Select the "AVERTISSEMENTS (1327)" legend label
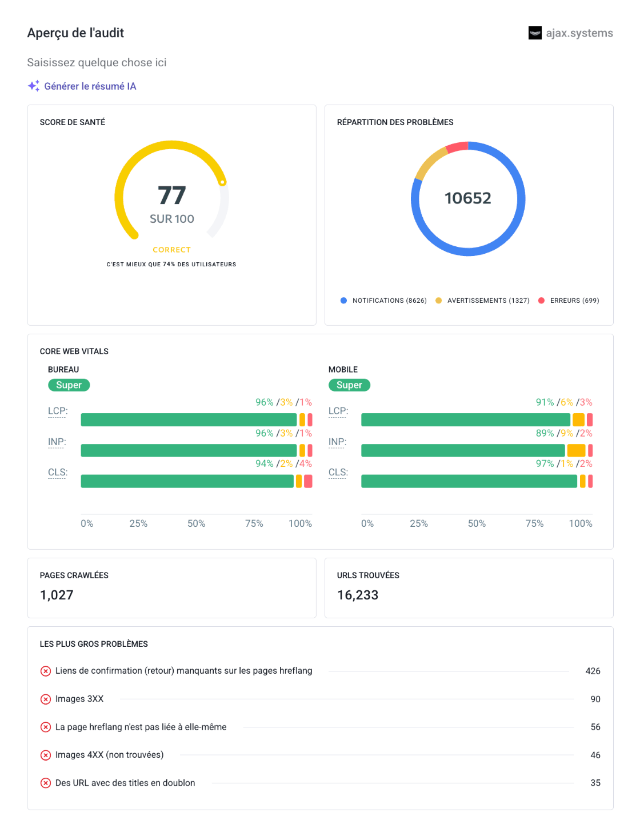Viewport: 640px width, 816px height. 489,301
